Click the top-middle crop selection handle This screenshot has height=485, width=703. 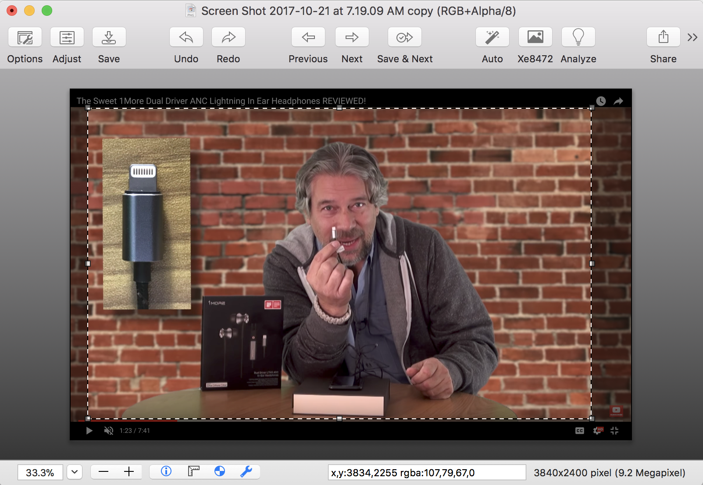339,108
